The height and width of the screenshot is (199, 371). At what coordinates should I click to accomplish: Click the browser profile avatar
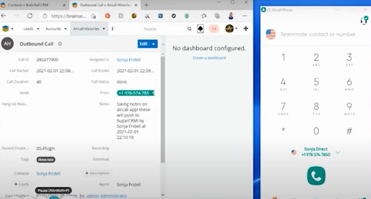[231, 16]
